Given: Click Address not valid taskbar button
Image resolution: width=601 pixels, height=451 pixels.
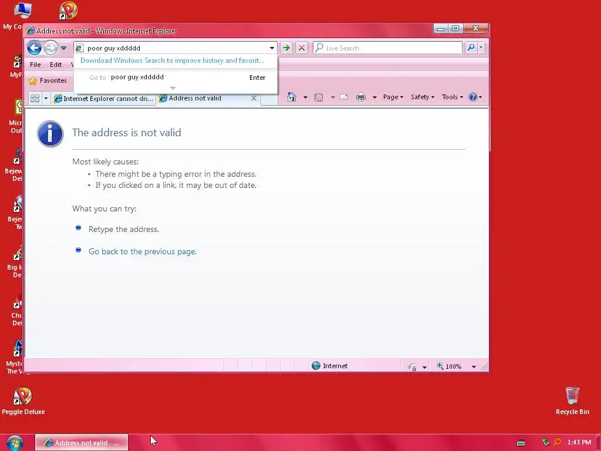Looking at the screenshot, I should pos(82,443).
